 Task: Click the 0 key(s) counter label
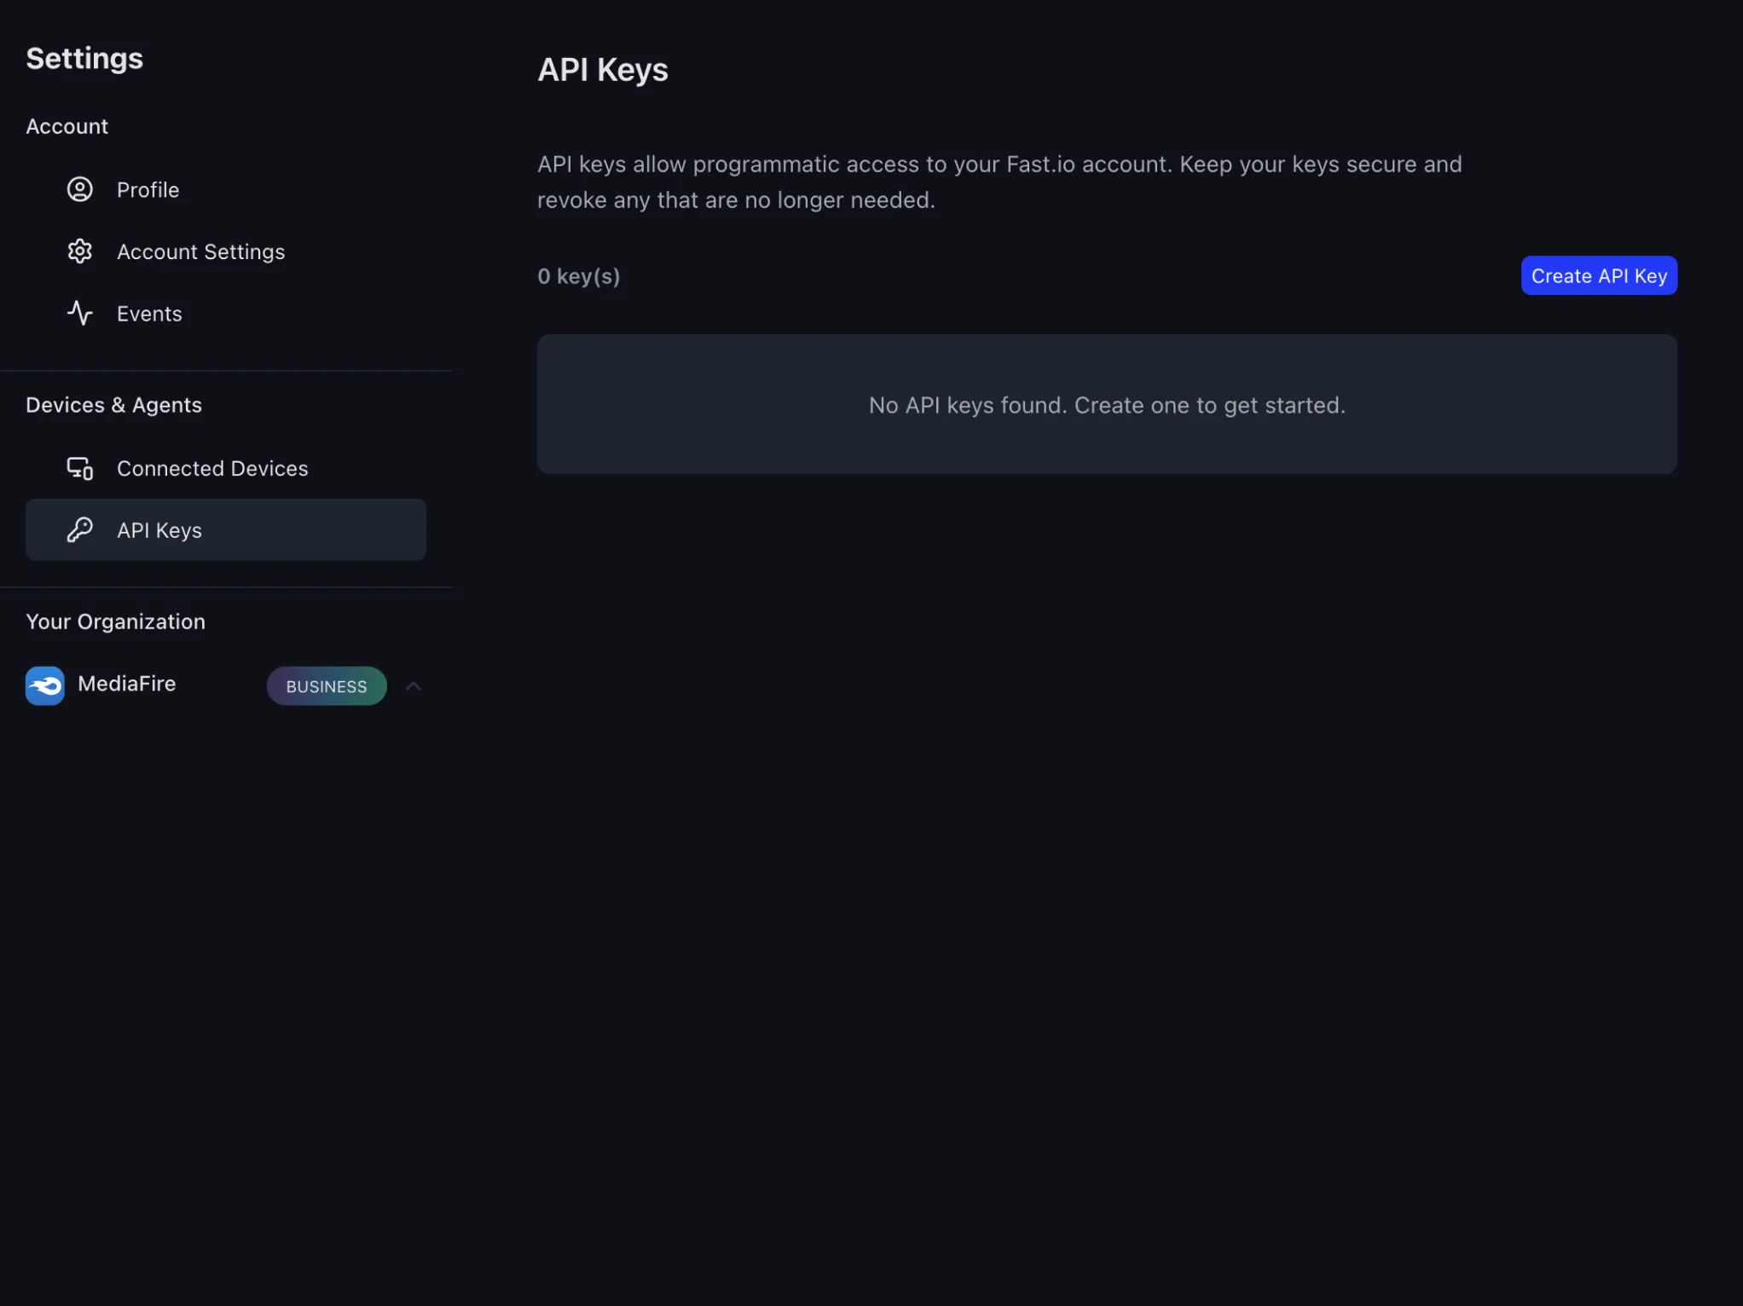coord(578,274)
